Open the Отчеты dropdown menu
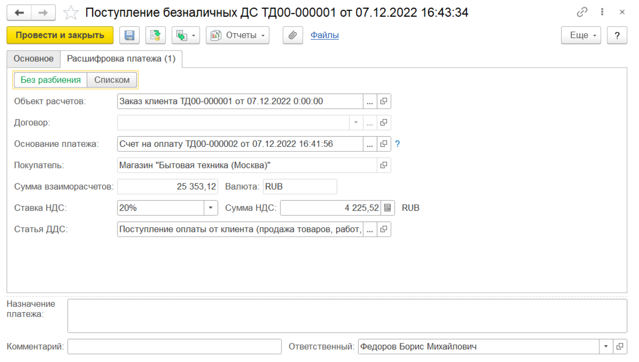 [237, 35]
